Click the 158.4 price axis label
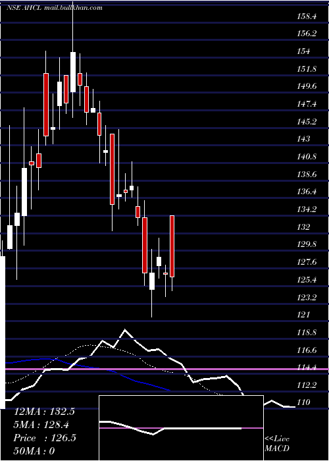 coord(307,16)
